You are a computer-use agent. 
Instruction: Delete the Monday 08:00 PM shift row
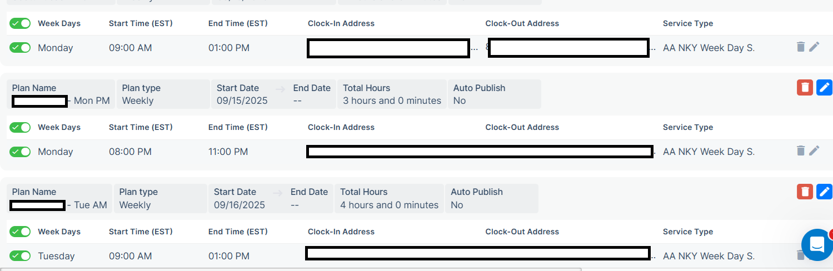pos(800,151)
